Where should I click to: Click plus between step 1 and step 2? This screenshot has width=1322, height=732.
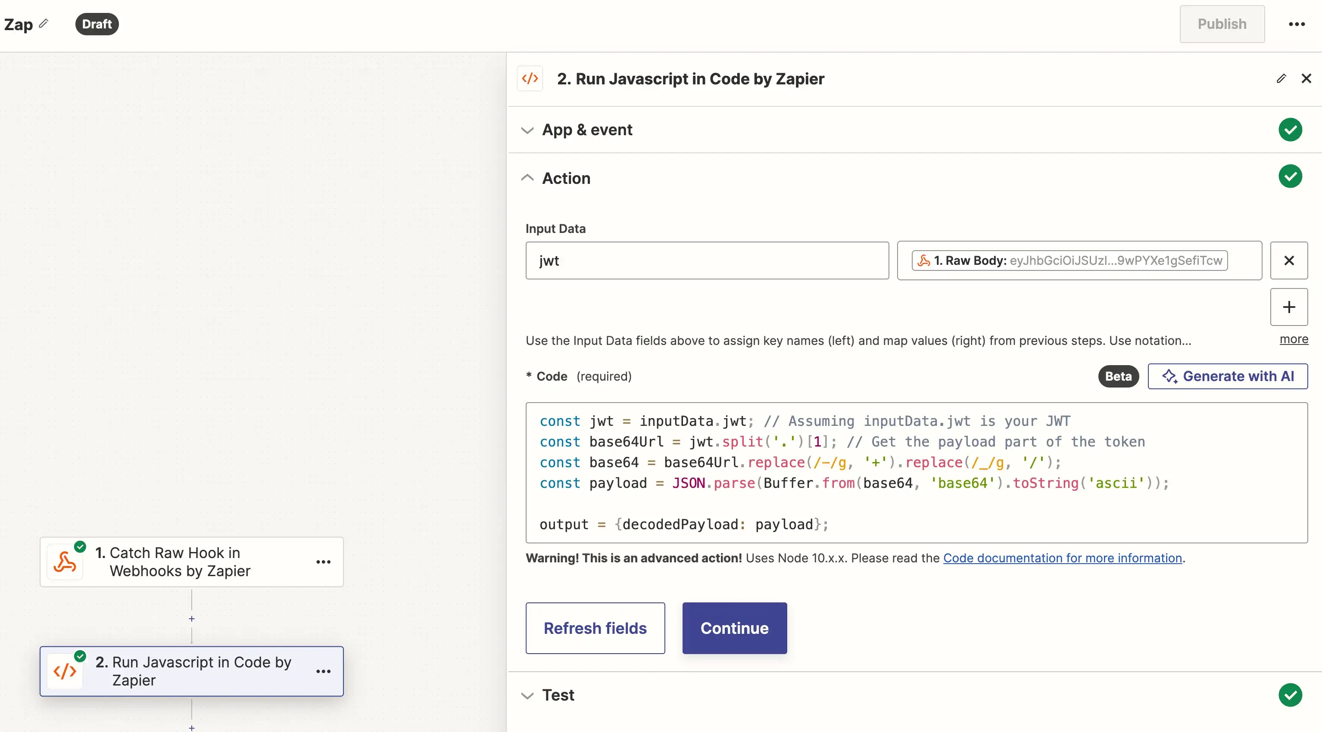click(x=191, y=619)
